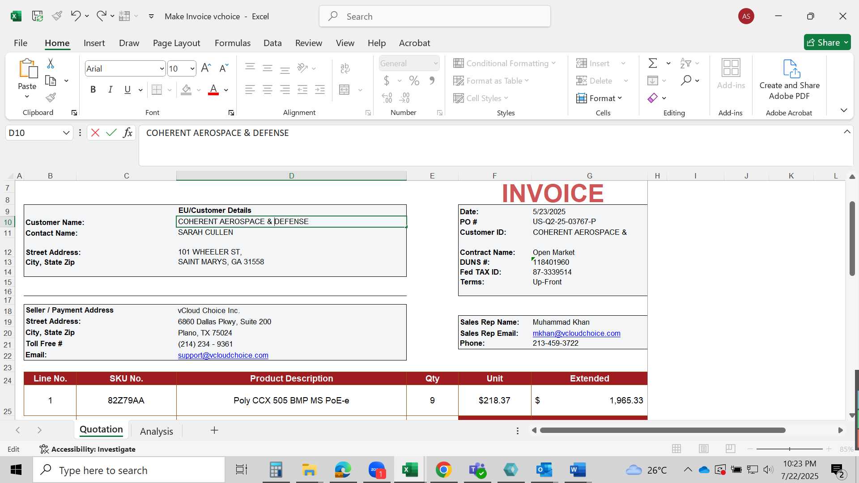Expand the formula bar chevron
Viewport: 859px width, 483px height.
point(847,131)
